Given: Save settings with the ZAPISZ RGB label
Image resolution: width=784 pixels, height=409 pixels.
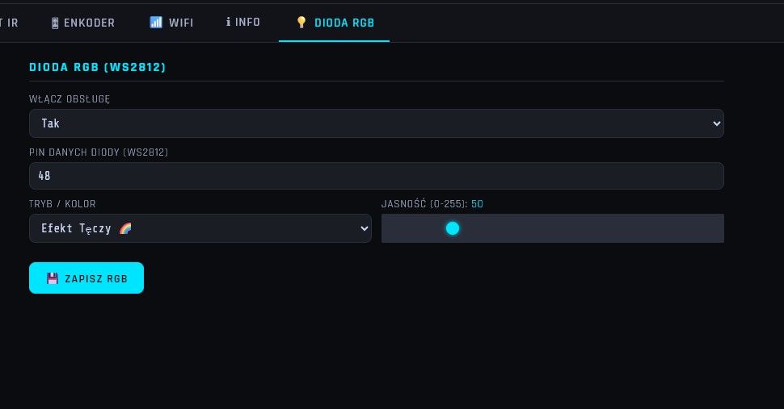Looking at the screenshot, I should (x=96, y=279).
